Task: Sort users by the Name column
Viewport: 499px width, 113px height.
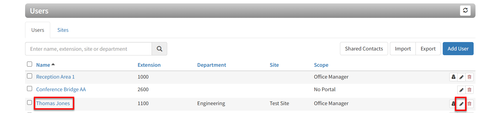Action: 43,65
